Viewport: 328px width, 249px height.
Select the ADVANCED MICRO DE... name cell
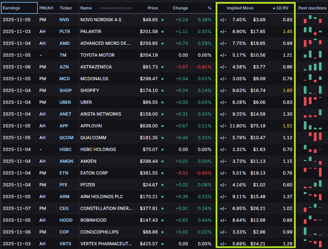click(105, 43)
